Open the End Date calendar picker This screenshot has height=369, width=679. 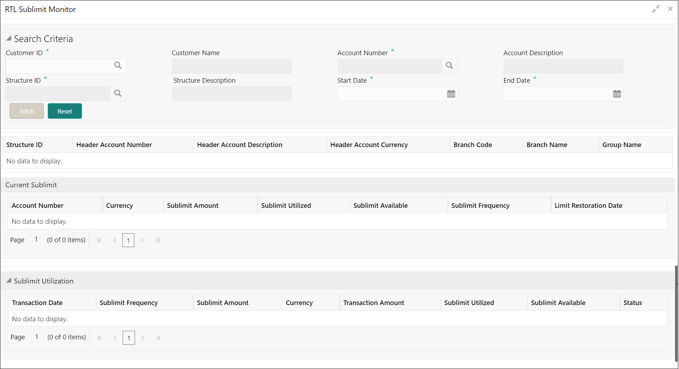tap(617, 94)
